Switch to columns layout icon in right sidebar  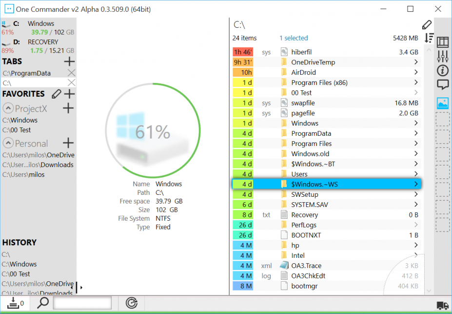(443, 42)
